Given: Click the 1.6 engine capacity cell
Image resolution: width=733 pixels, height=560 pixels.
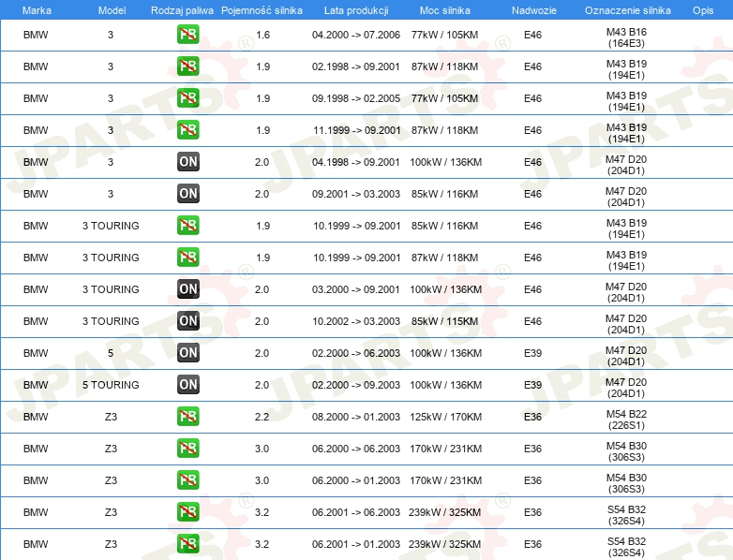Looking at the screenshot, I should pyautogui.click(x=262, y=35).
